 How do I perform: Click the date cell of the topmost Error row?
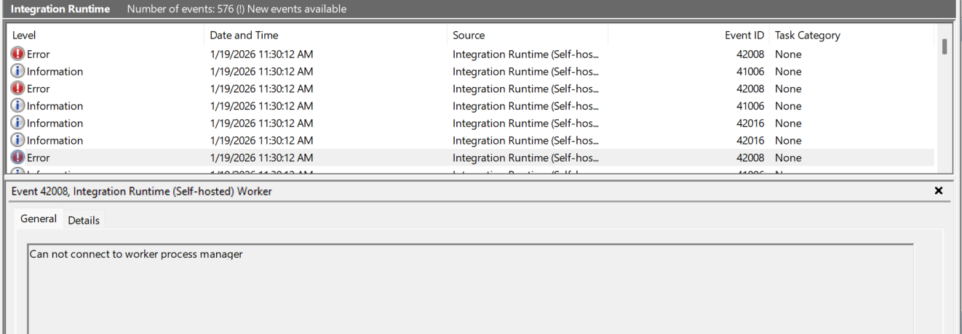[x=261, y=54]
